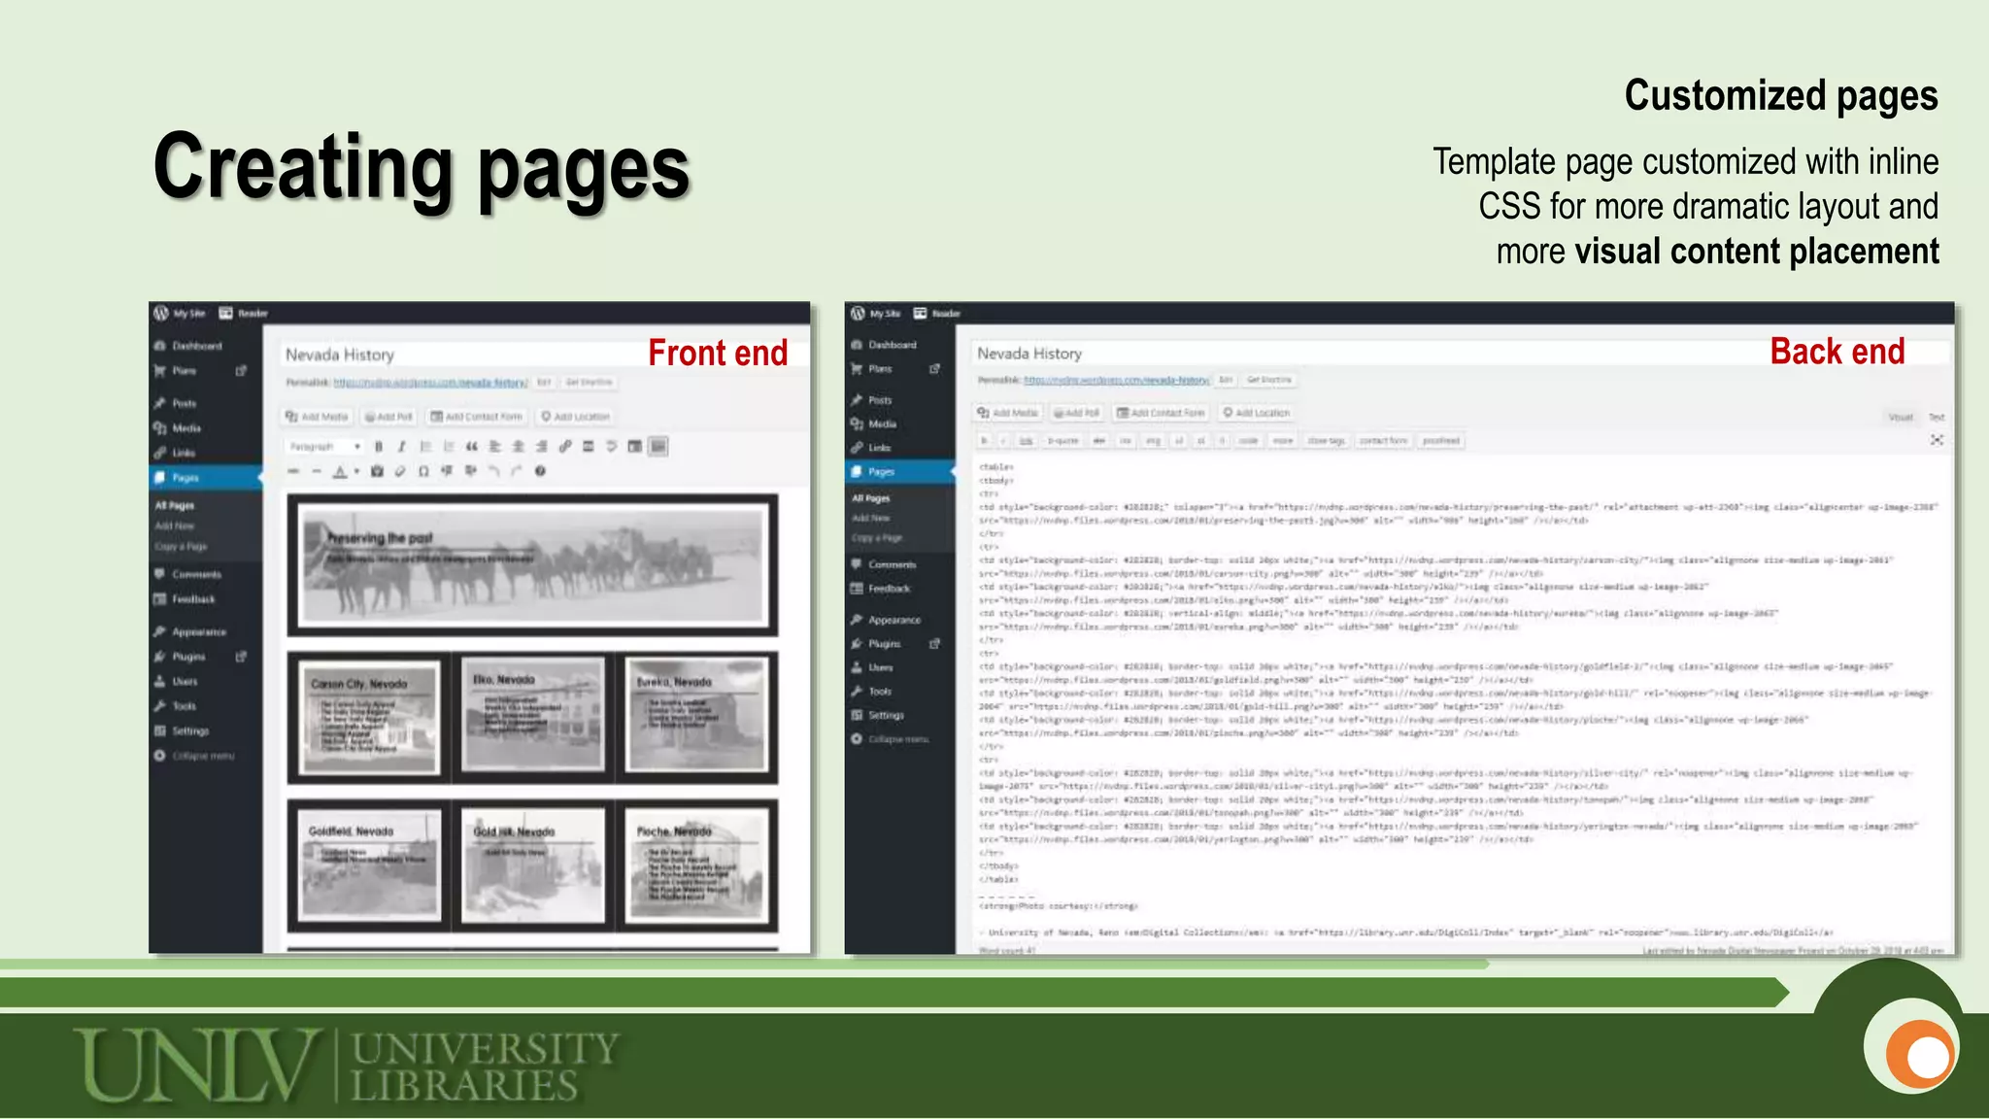
Task: Click Clear formatting eraser icon in Front end toolbar
Action: (x=400, y=471)
